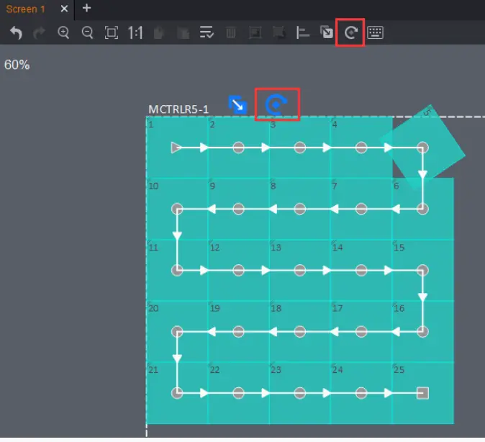
Task: Select the start triangle node in cabinet 1
Action: [176, 148]
